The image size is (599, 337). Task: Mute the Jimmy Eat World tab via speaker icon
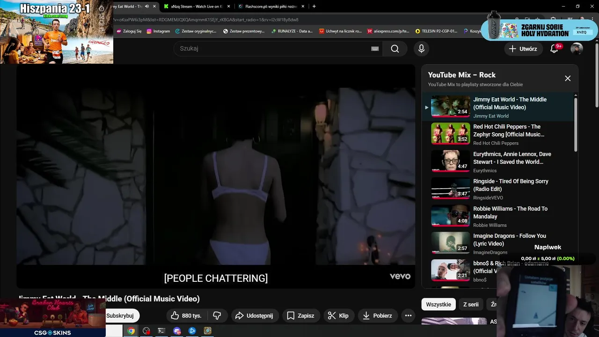coord(147,7)
